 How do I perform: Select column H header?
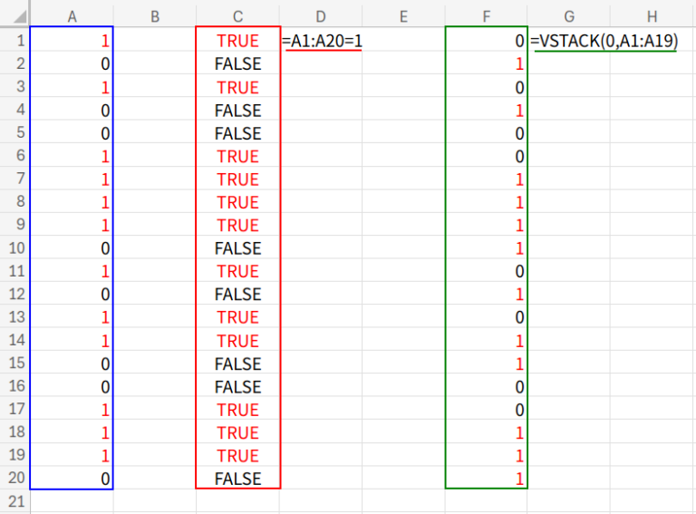click(652, 14)
